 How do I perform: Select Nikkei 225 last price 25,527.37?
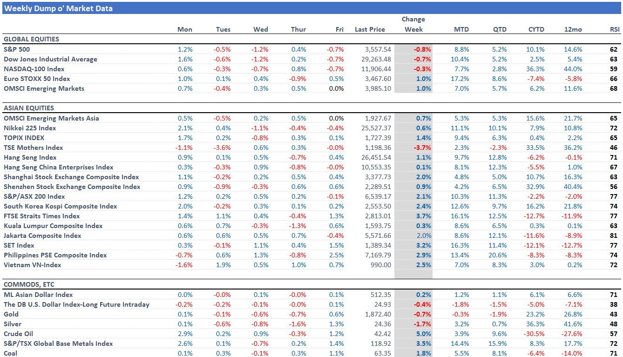376,128
